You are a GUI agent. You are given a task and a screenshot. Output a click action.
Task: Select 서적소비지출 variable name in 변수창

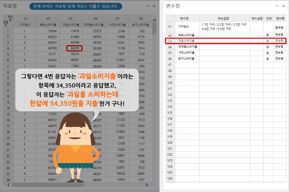coord(186,53)
